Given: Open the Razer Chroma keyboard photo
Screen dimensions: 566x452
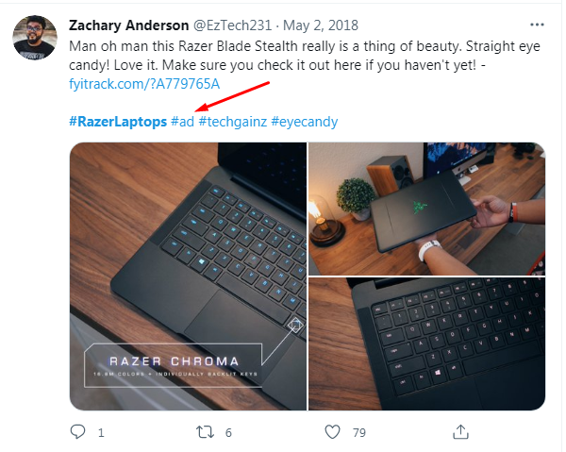Looking at the screenshot, I should tap(188, 276).
